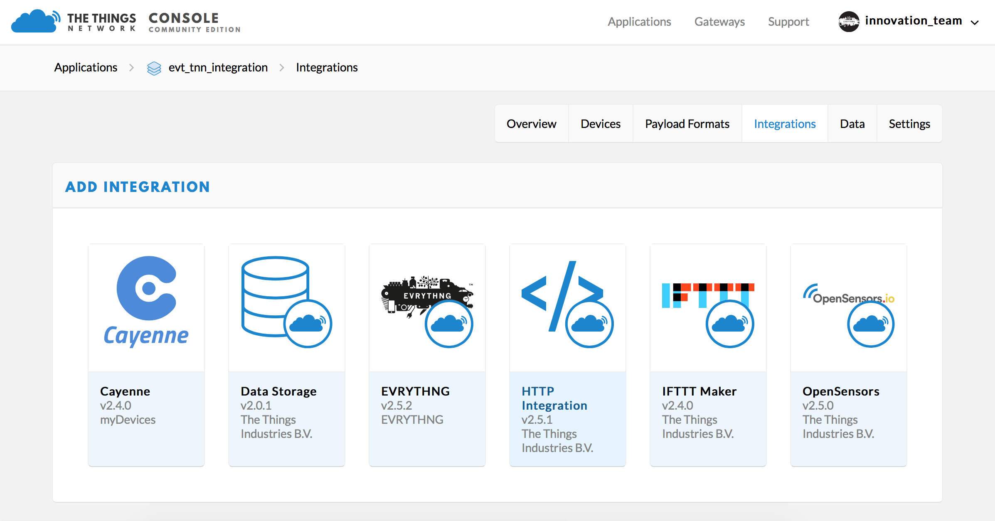
Task: Select the IFTTT Maker logo
Action: point(708,315)
